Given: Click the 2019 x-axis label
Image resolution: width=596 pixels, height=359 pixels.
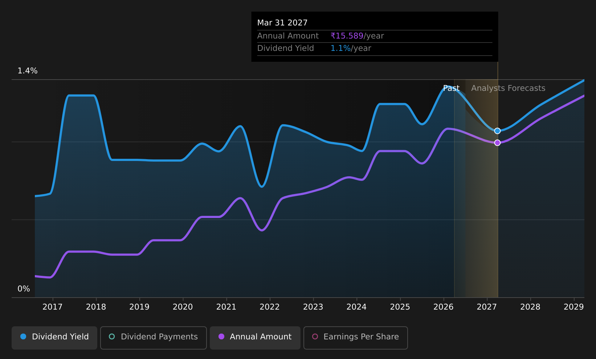Looking at the screenshot, I should click(139, 307).
